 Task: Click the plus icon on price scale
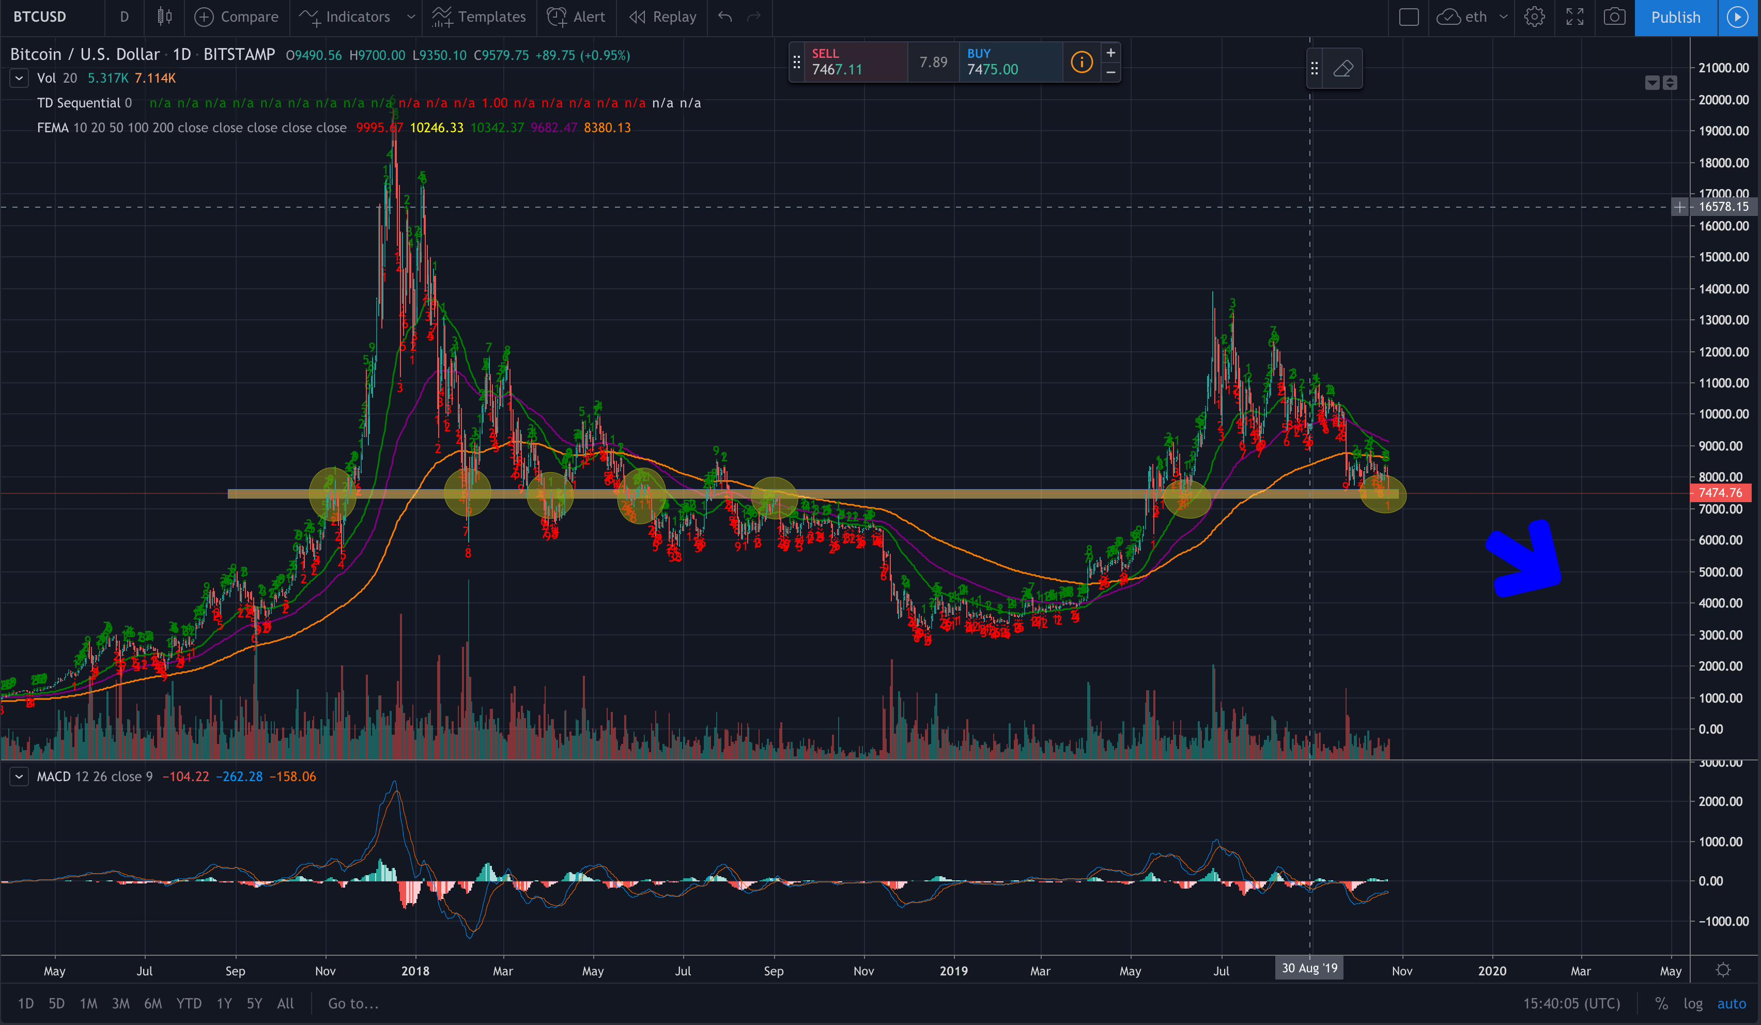pyautogui.click(x=1679, y=207)
